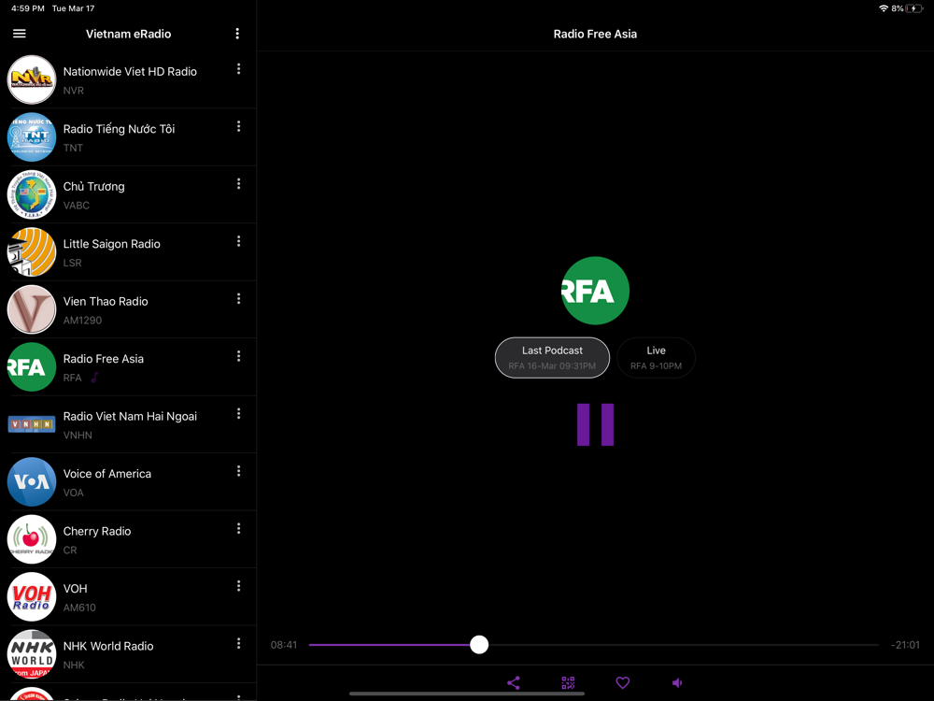The image size is (934, 701).
Task: Play Radio Tiếng Nước Tôi
Action: [x=128, y=137]
